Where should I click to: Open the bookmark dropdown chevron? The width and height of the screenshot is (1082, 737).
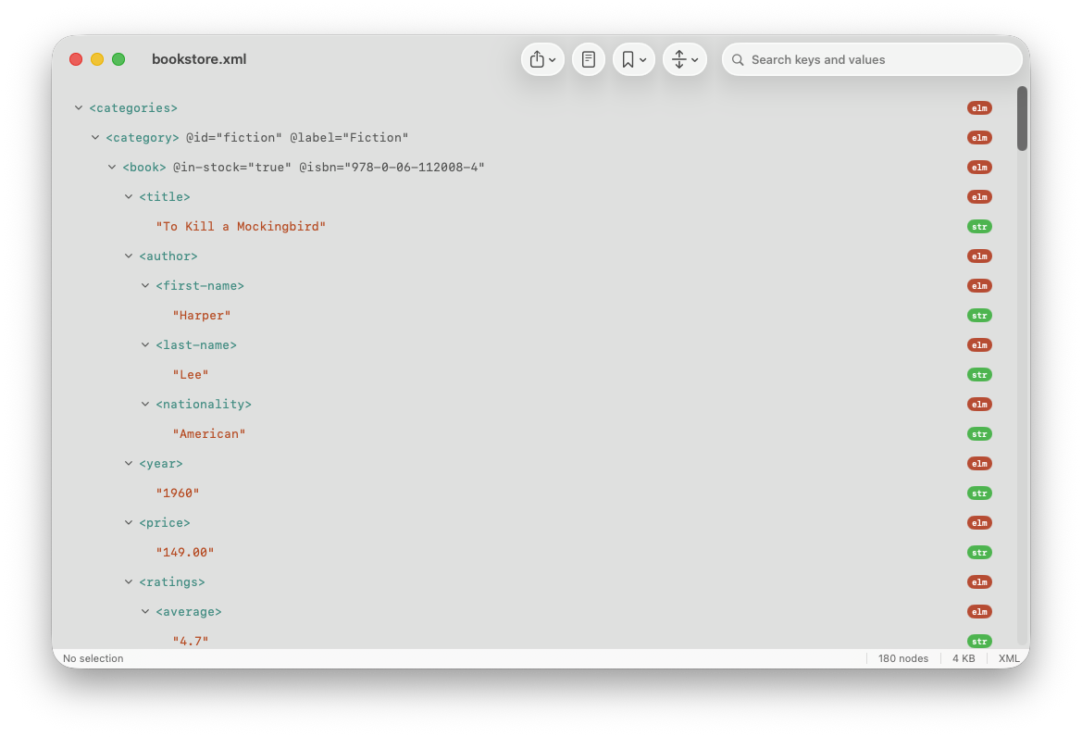[x=643, y=58]
